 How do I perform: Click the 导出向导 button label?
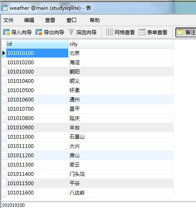[54, 32]
